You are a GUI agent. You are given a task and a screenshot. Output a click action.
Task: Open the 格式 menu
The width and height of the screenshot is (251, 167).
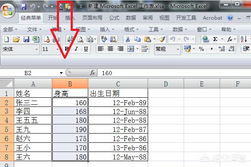(131, 30)
